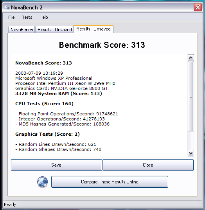Click the results scrollbar thumb
Viewport: 205px width, 210px height.
[191, 96]
